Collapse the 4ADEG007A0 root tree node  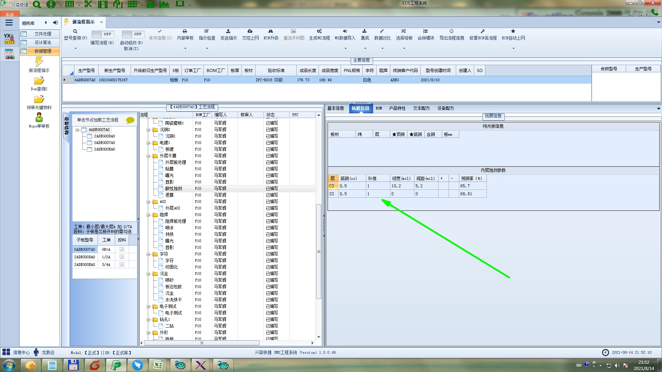tap(77, 130)
